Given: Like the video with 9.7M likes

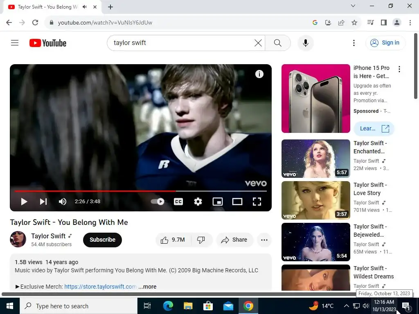Looking at the screenshot, I should point(173,240).
